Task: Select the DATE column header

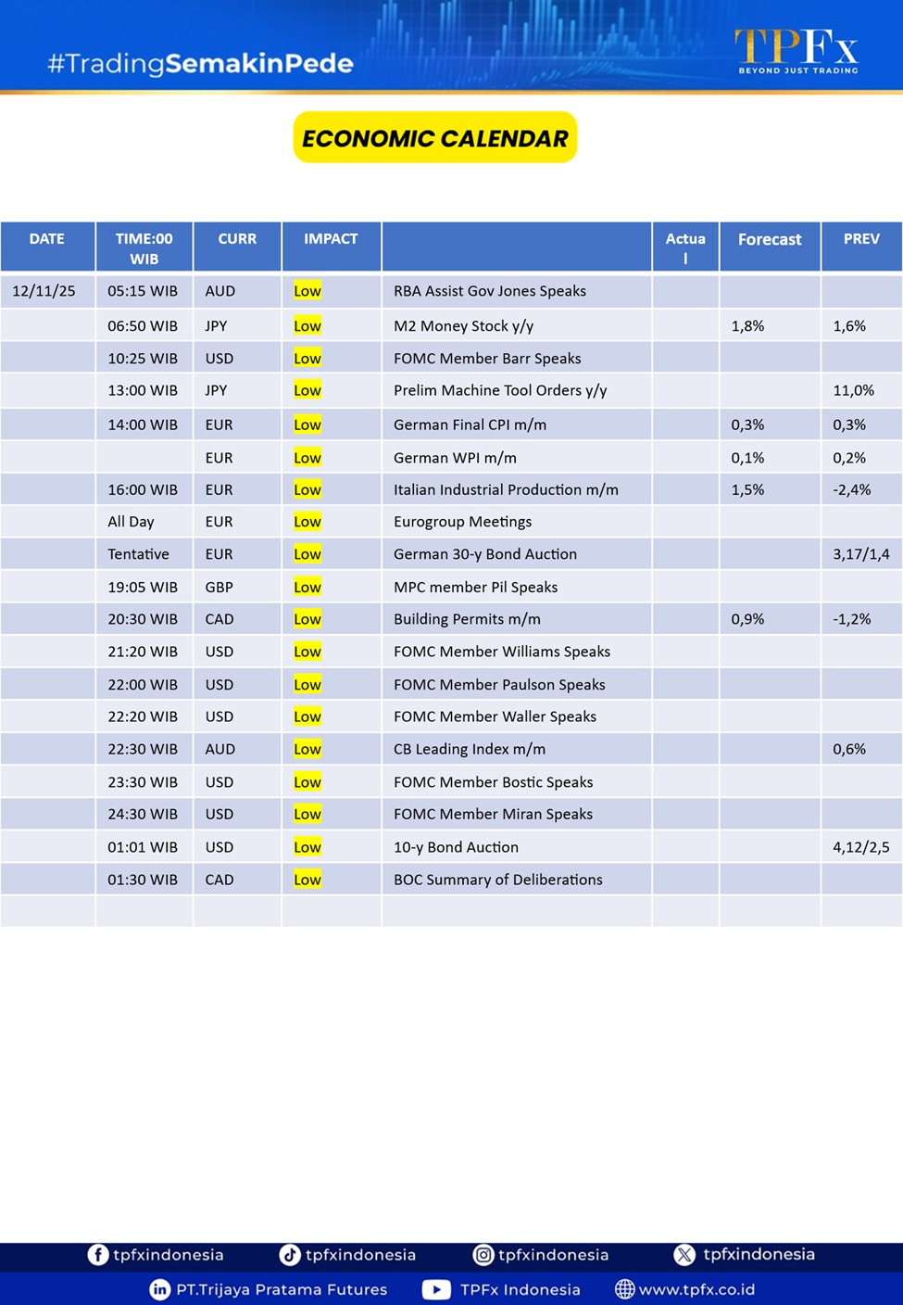Action: [47, 239]
